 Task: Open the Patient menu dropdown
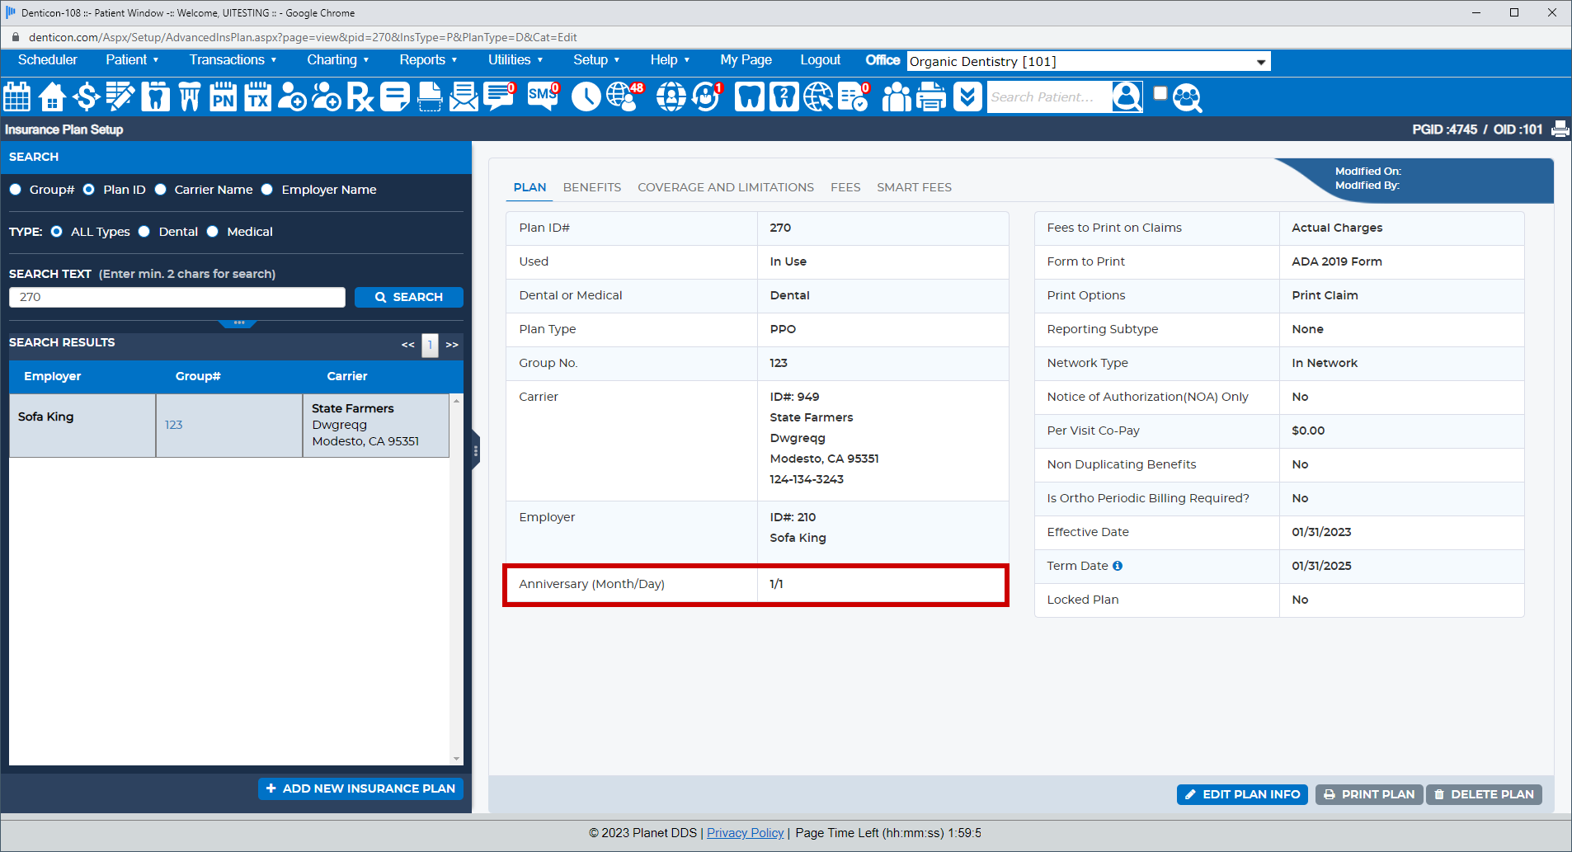[132, 60]
